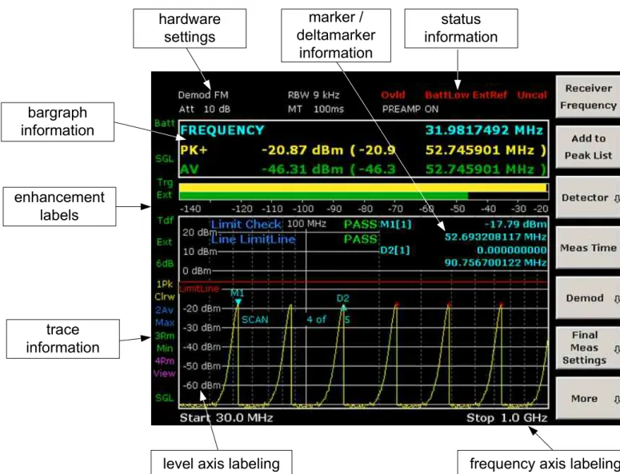Screen dimensions: 620x474
Task: Click the marker frequency 52.693208117 MHz
Action: click(x=495, y=237)
